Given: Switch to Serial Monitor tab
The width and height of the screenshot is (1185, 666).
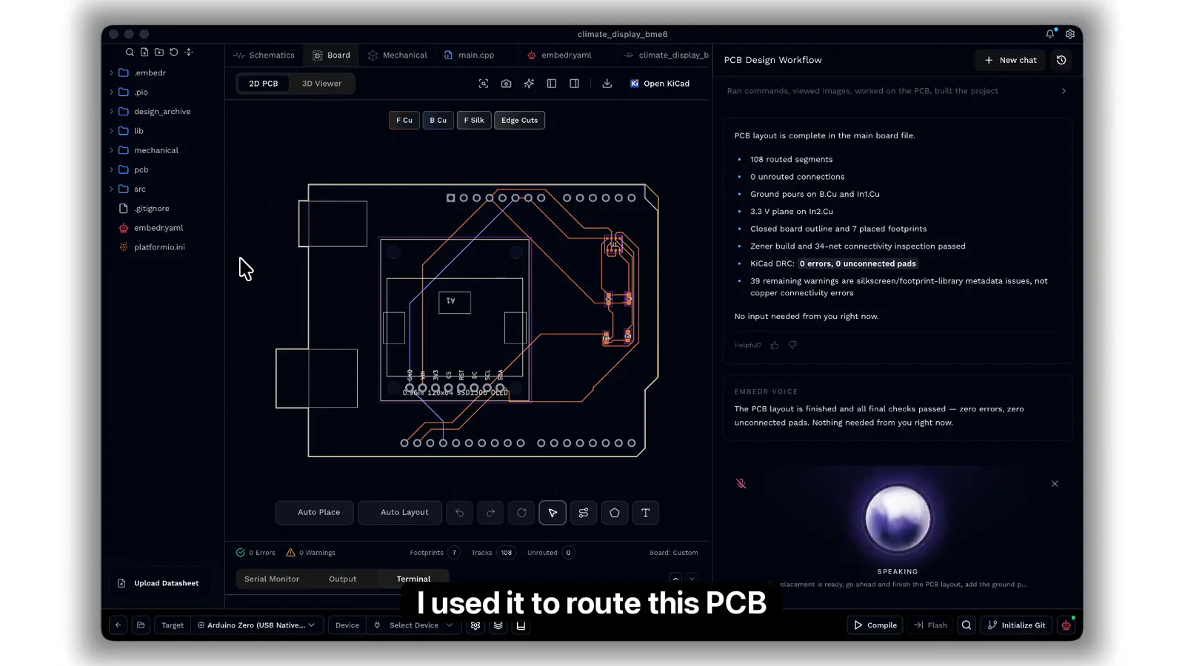Looking at the screenshot, I should pos(272,579).
